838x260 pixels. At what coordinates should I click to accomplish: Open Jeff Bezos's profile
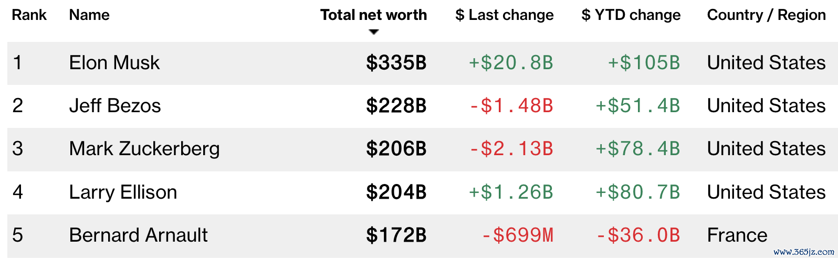115,106
